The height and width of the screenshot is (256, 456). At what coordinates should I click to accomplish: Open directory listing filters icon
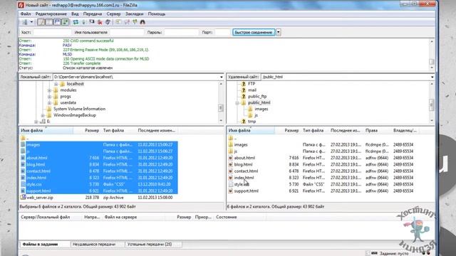click(x=118, y=22)
